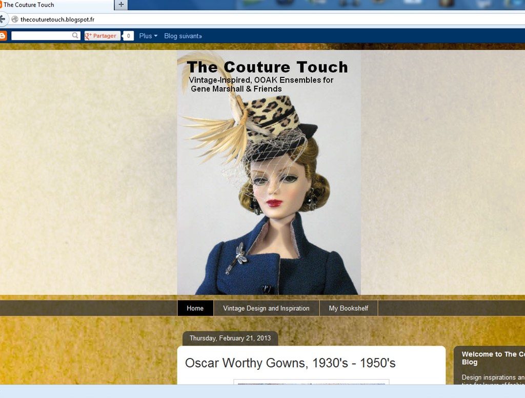
Task: Open the Home page tab
Action: [x=195, y=308]
